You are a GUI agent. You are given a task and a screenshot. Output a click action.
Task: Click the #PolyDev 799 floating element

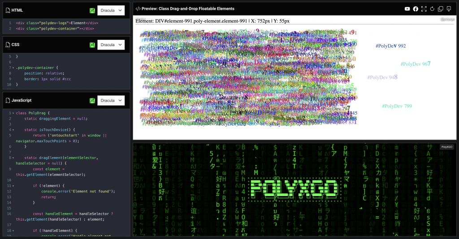pos(396,106)
